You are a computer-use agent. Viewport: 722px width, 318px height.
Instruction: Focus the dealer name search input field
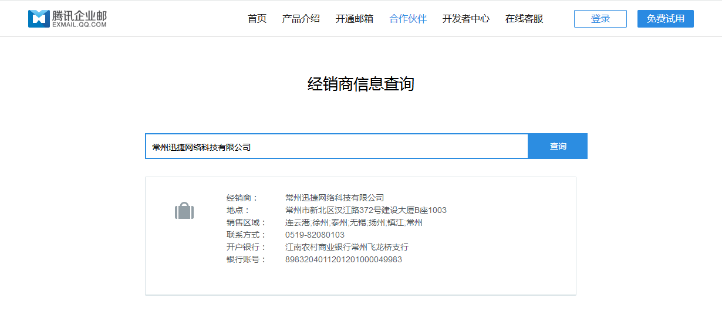coord(336,147)
